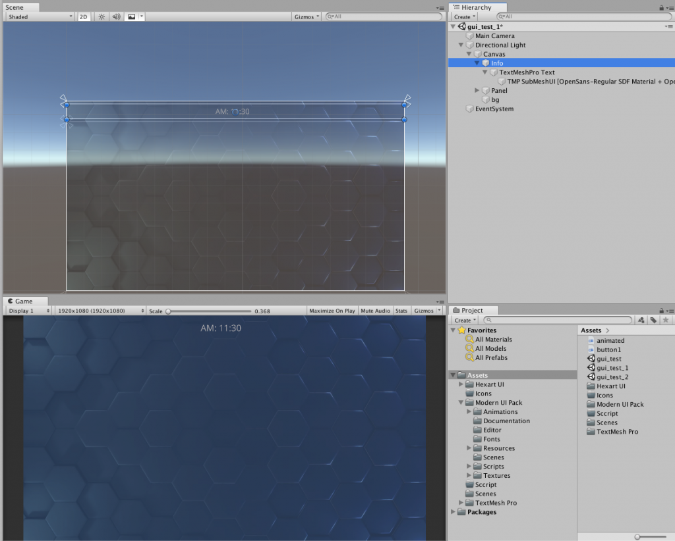This screenshot has height=541, width=675.
Task: Click the favorites star icon in Project toolbar
Action: point(664,320)
